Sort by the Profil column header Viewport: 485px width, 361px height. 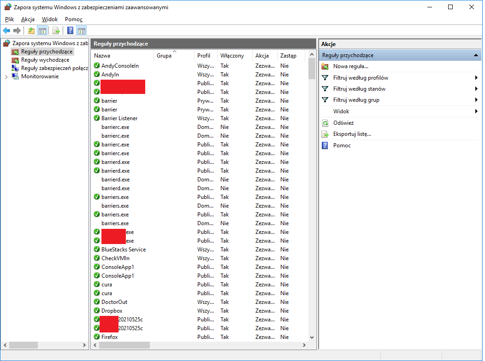206,56
